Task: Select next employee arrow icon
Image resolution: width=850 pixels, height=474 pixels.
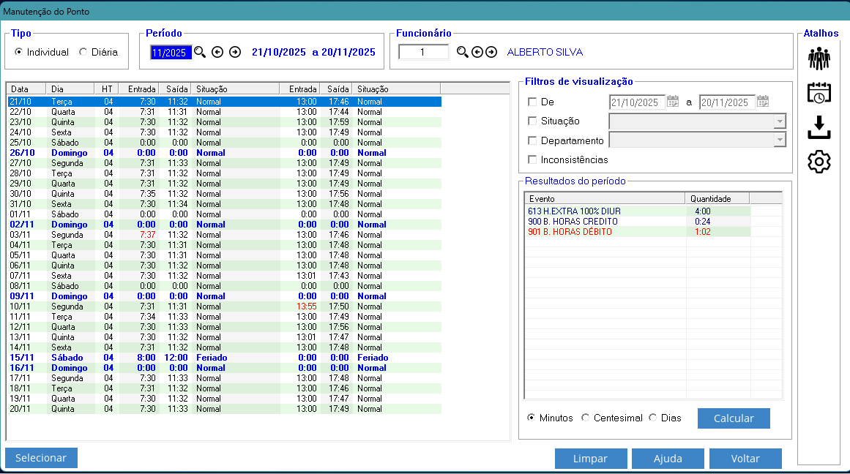Action: coord(491,52)
